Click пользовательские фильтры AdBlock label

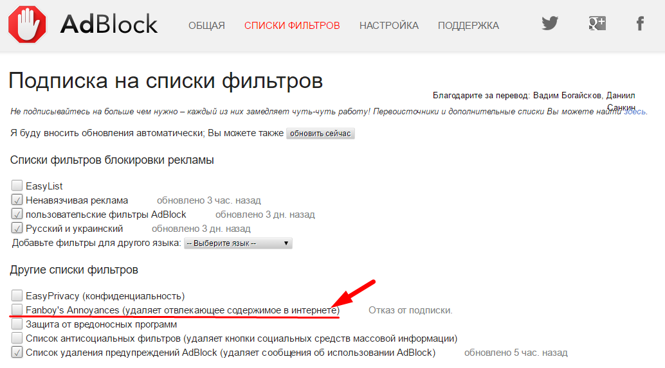point(106,215)
